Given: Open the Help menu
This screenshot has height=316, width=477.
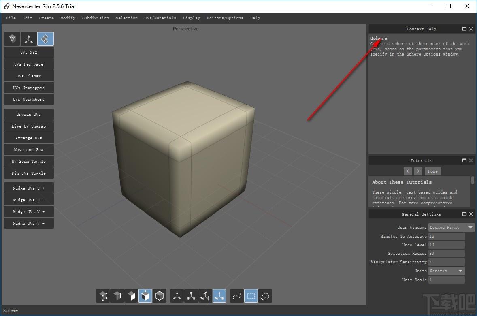Looking at the screenshot, I should 255,18.
